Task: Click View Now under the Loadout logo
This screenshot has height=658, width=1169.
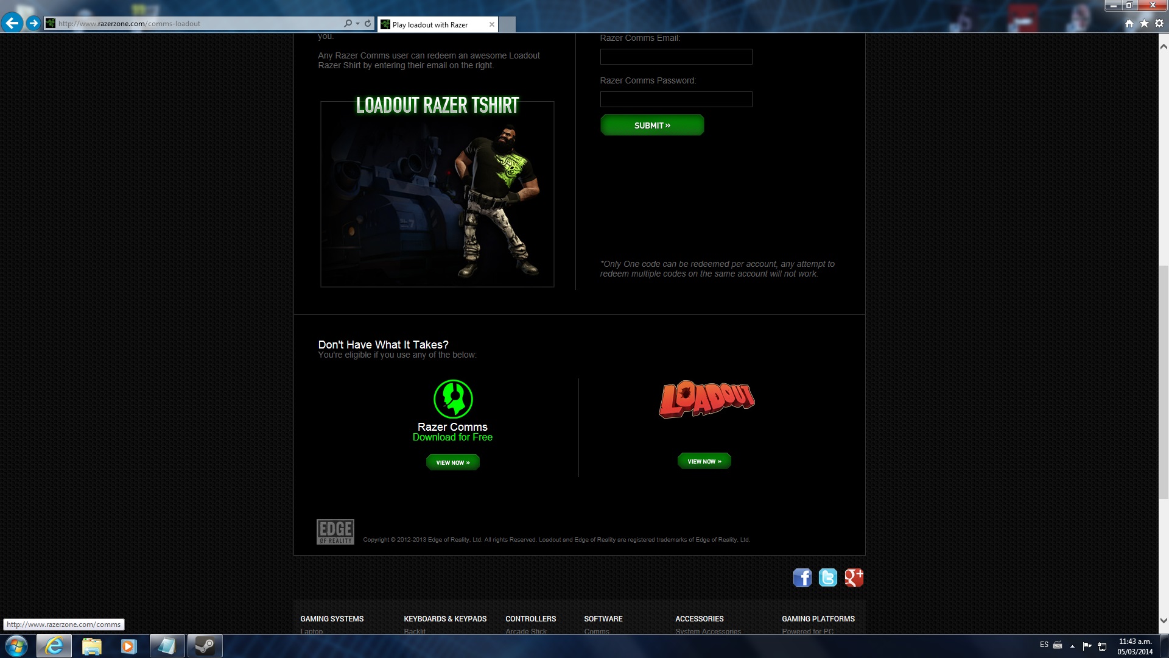Action: pyautogui.click(x=704, y=461)
